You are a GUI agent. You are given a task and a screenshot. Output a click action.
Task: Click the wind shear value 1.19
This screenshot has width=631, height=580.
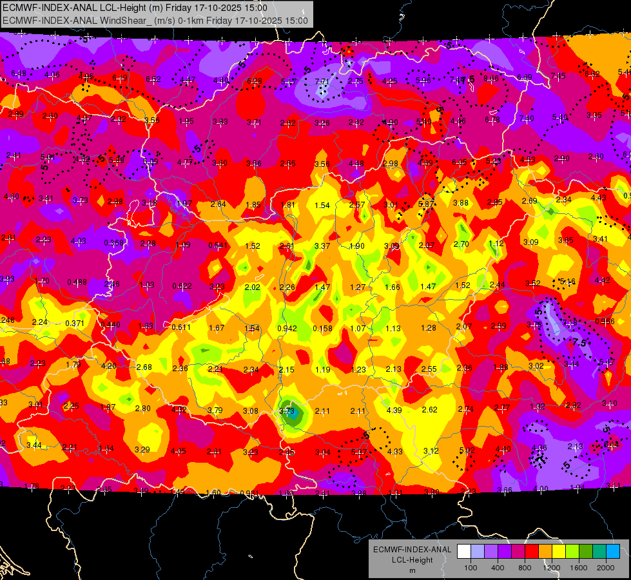323,369
